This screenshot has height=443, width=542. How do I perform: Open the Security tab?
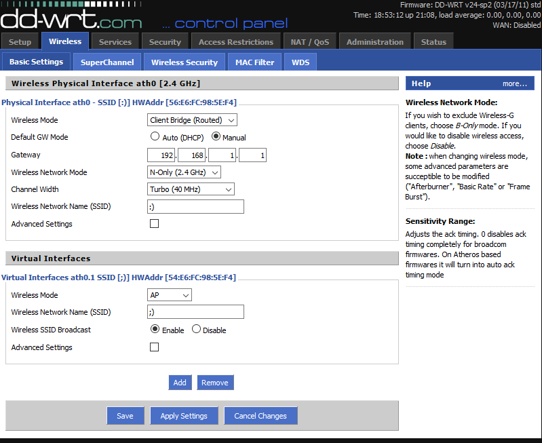click(165, 42)
